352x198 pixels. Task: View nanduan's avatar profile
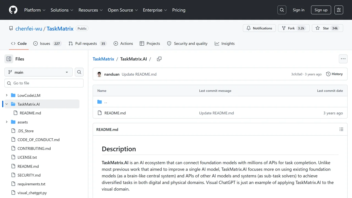coord(100,74)
